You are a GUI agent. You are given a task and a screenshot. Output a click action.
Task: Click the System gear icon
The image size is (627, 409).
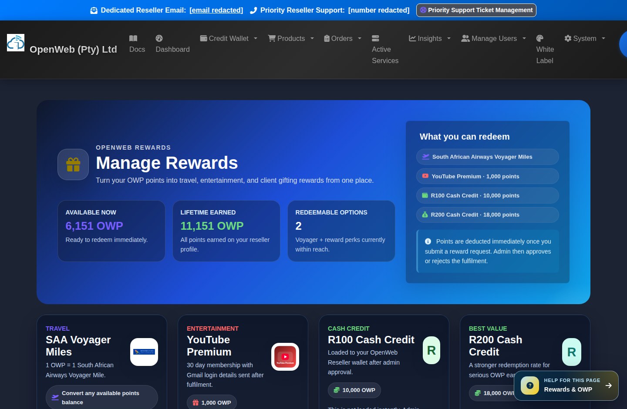(568, 38)
